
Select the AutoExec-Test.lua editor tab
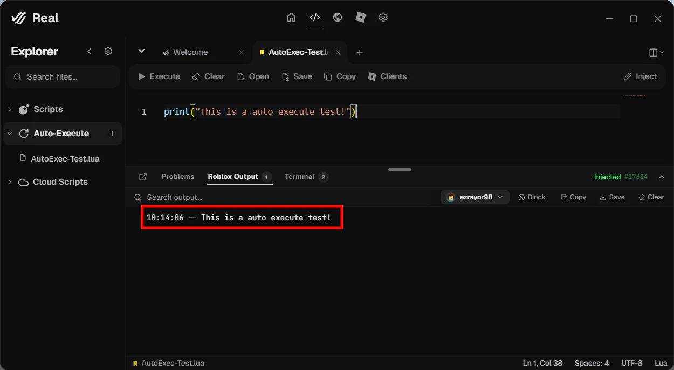point(294,52)
